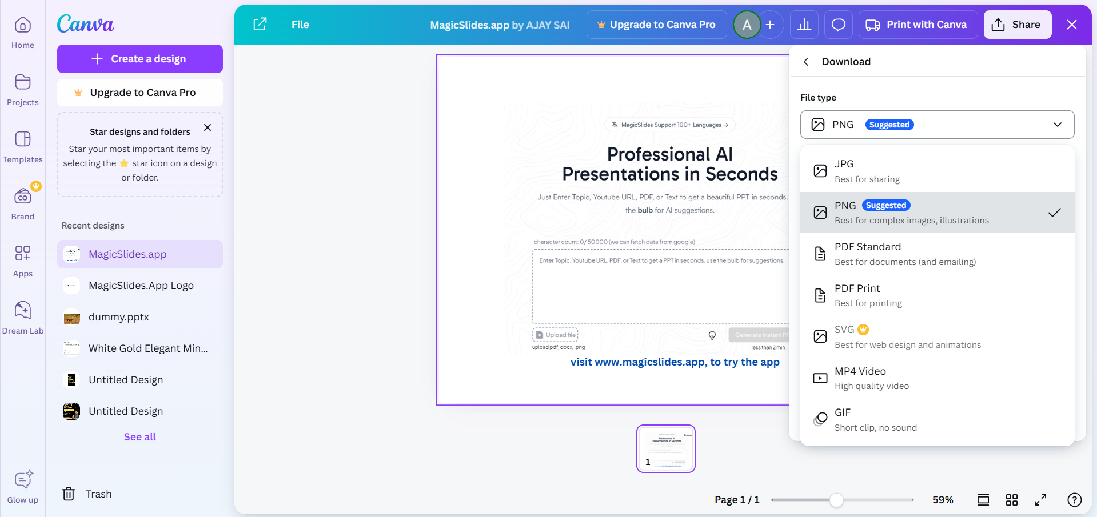Image resolution: width=1097 pixels, height=517 pixels.
Task: Select page 1 thumbnail
Action: tap(666, 448)
